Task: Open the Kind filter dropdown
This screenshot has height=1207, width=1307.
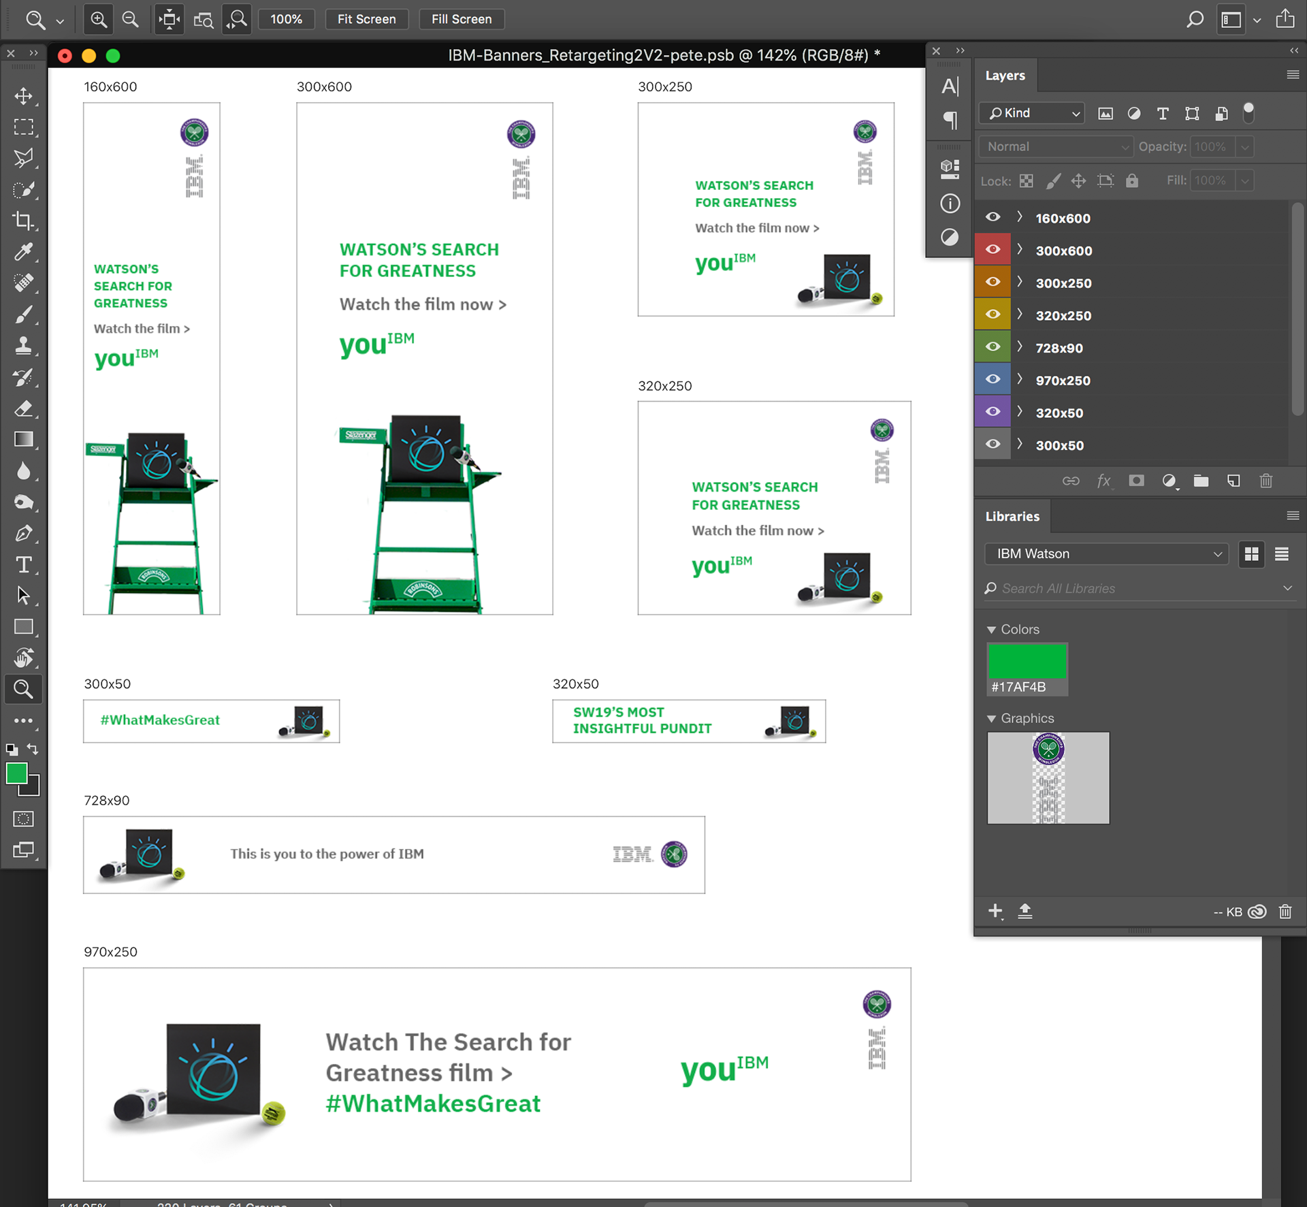Action: 1032,113
